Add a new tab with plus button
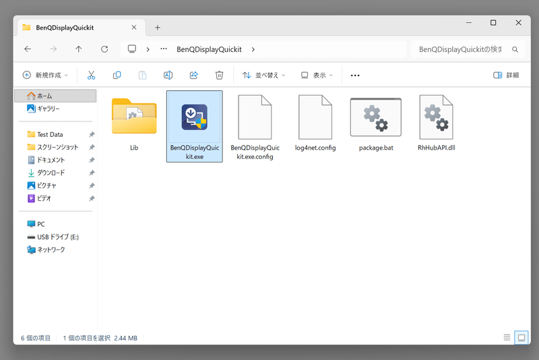The height and width of the screenshot is (360, 539). 158,28
